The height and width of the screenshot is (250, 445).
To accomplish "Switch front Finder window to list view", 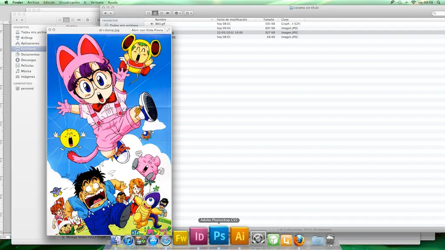I will point(155,13).
